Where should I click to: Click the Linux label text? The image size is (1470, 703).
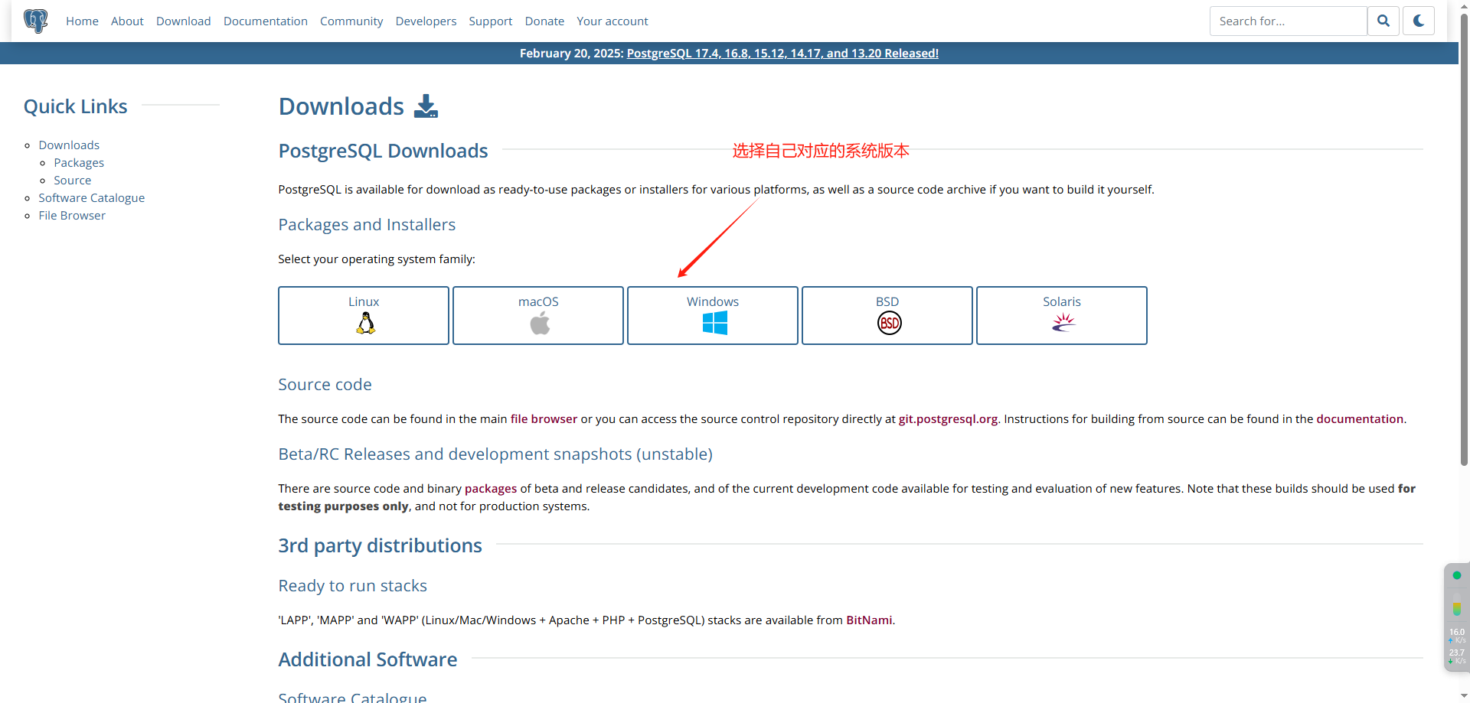[x=364, y=302]
